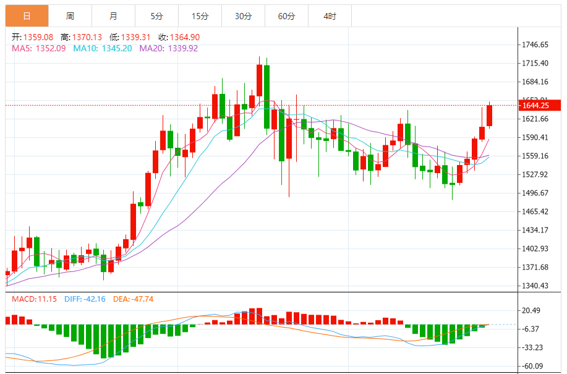The height and width of the screenshot is (374, 567).
Task: Click the 1746.65 price axis label
Action: [x=535, y=45]
